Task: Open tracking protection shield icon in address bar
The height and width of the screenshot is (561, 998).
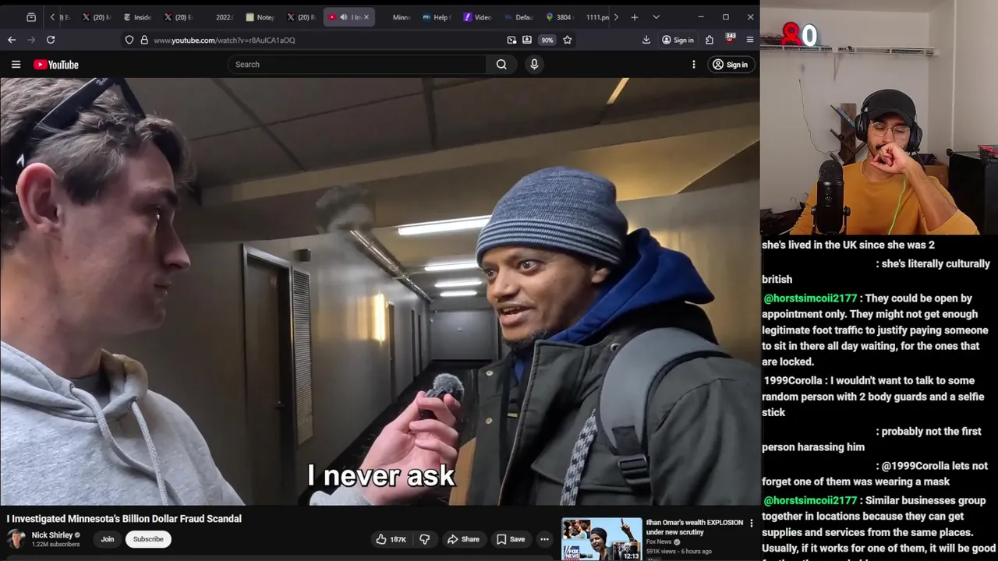Action: (129, 40)
